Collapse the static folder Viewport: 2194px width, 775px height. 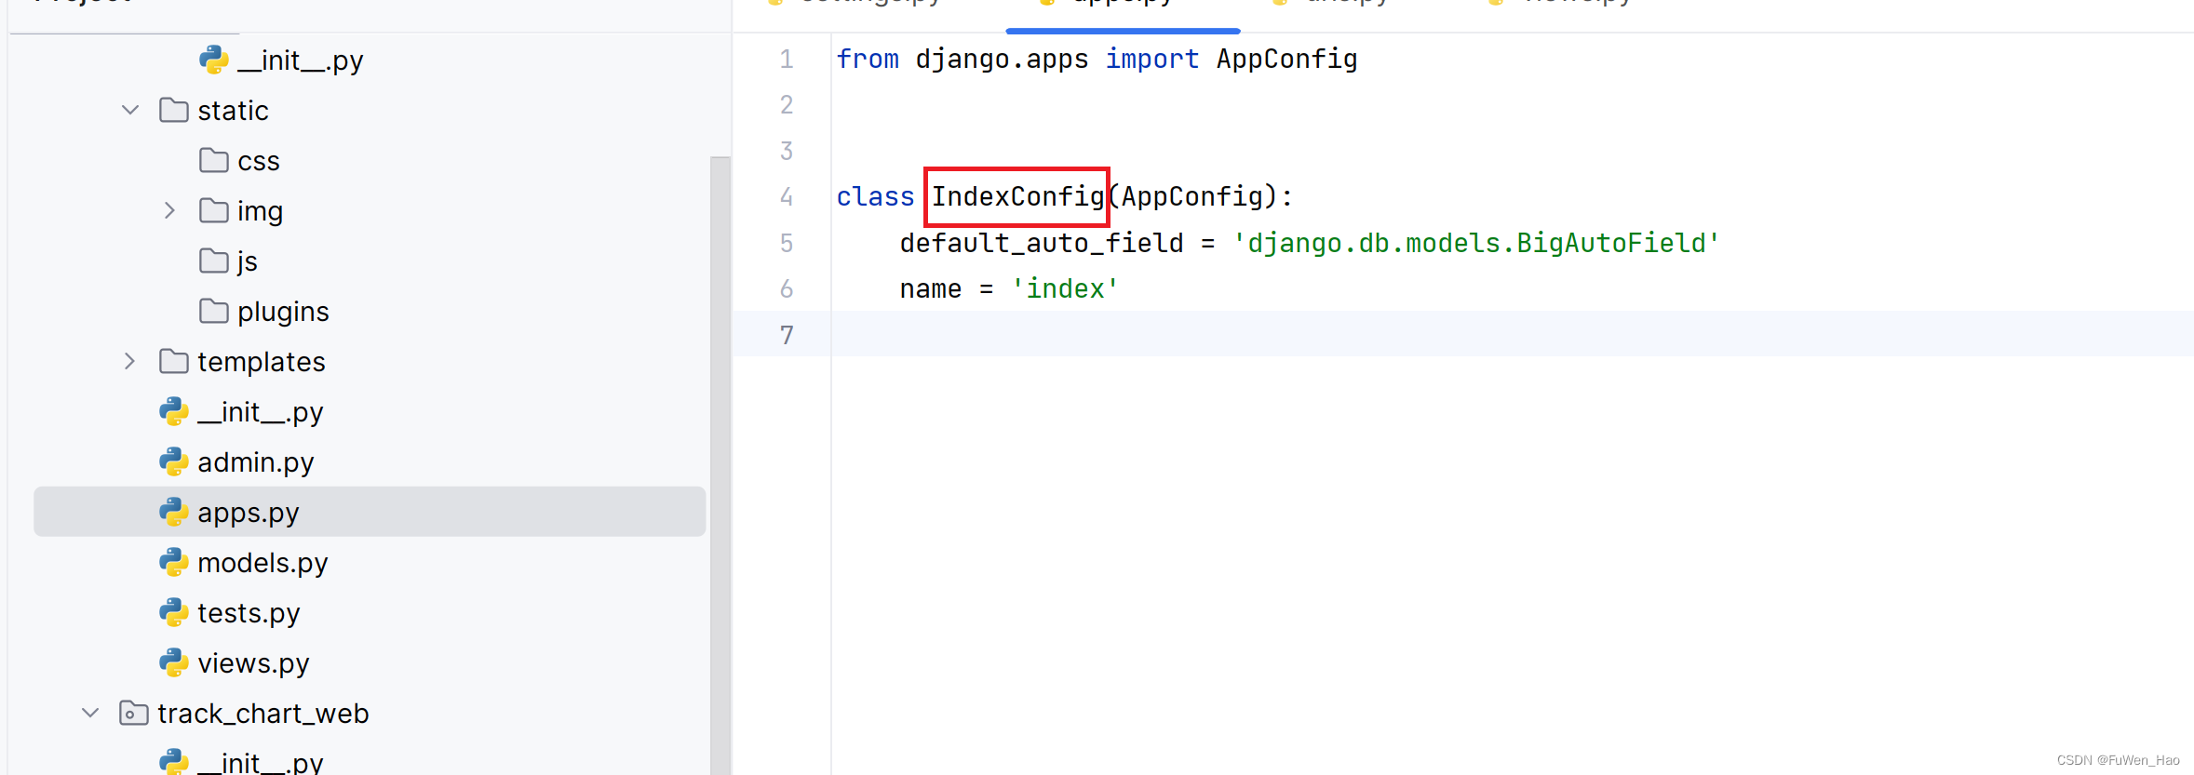130,110
